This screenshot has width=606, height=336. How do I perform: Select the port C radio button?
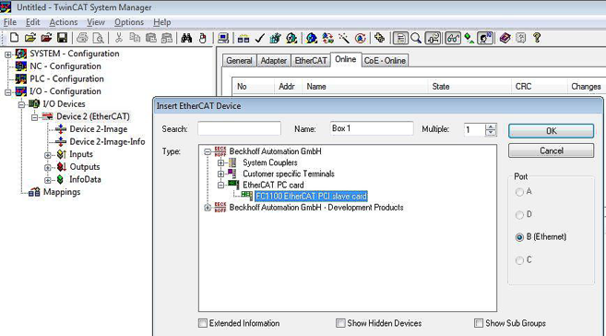[x=519, y=260]
